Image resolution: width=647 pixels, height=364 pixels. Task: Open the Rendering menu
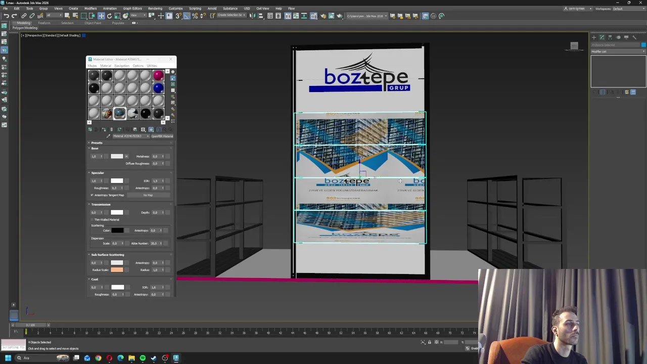(155, 9)
